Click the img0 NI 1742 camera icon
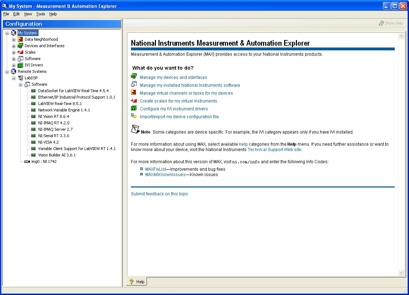409x295 pixels. (x=27, y=161)
